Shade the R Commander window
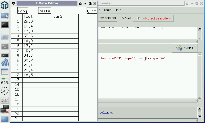Screen dimensions: 205x123 click(x=187, y=4)
